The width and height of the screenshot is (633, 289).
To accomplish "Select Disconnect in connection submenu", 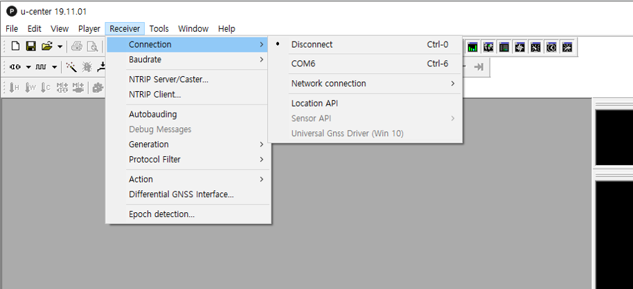I will [366, 44].
